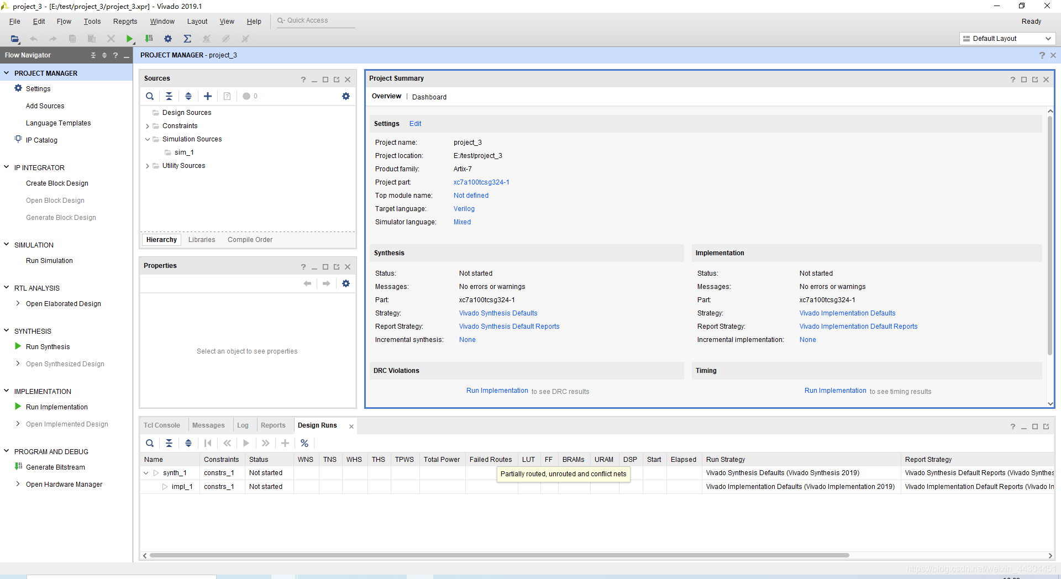This screenshot has width=1061, height=579.
Task: Click Not defined top module link
Action: coord(471,196)
